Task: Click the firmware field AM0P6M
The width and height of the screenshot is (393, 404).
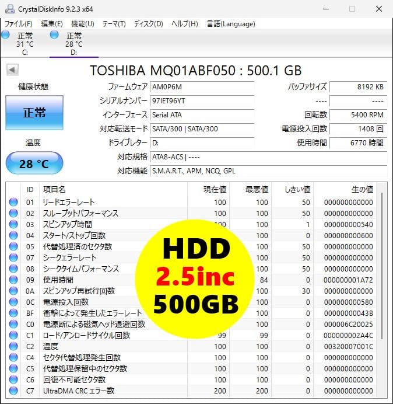Action: coord(202,87)
